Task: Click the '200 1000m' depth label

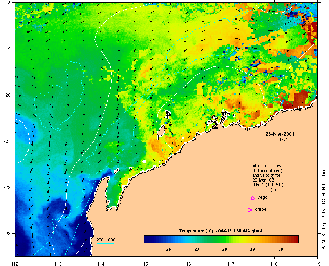Action: 107,240
